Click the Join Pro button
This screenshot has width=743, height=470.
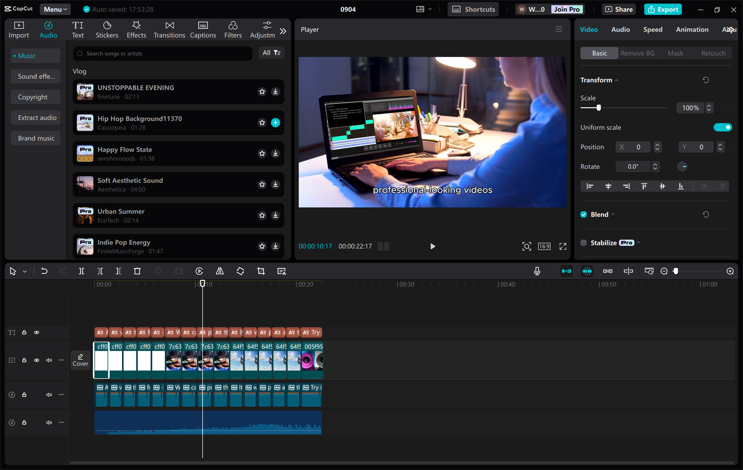(x=566, y=9)
